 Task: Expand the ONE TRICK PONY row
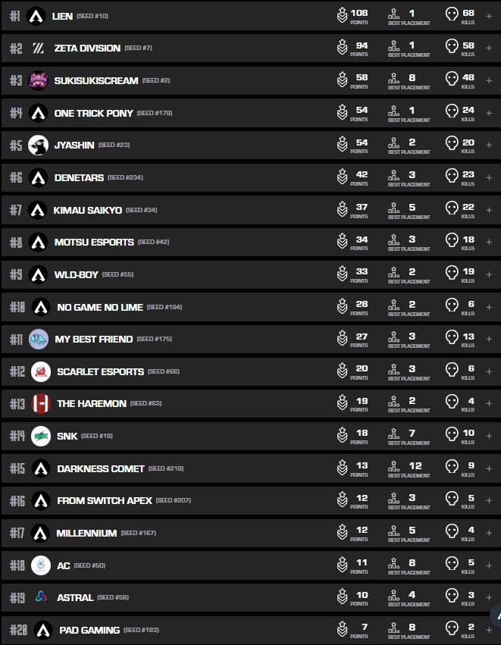(x=489, y=113)
